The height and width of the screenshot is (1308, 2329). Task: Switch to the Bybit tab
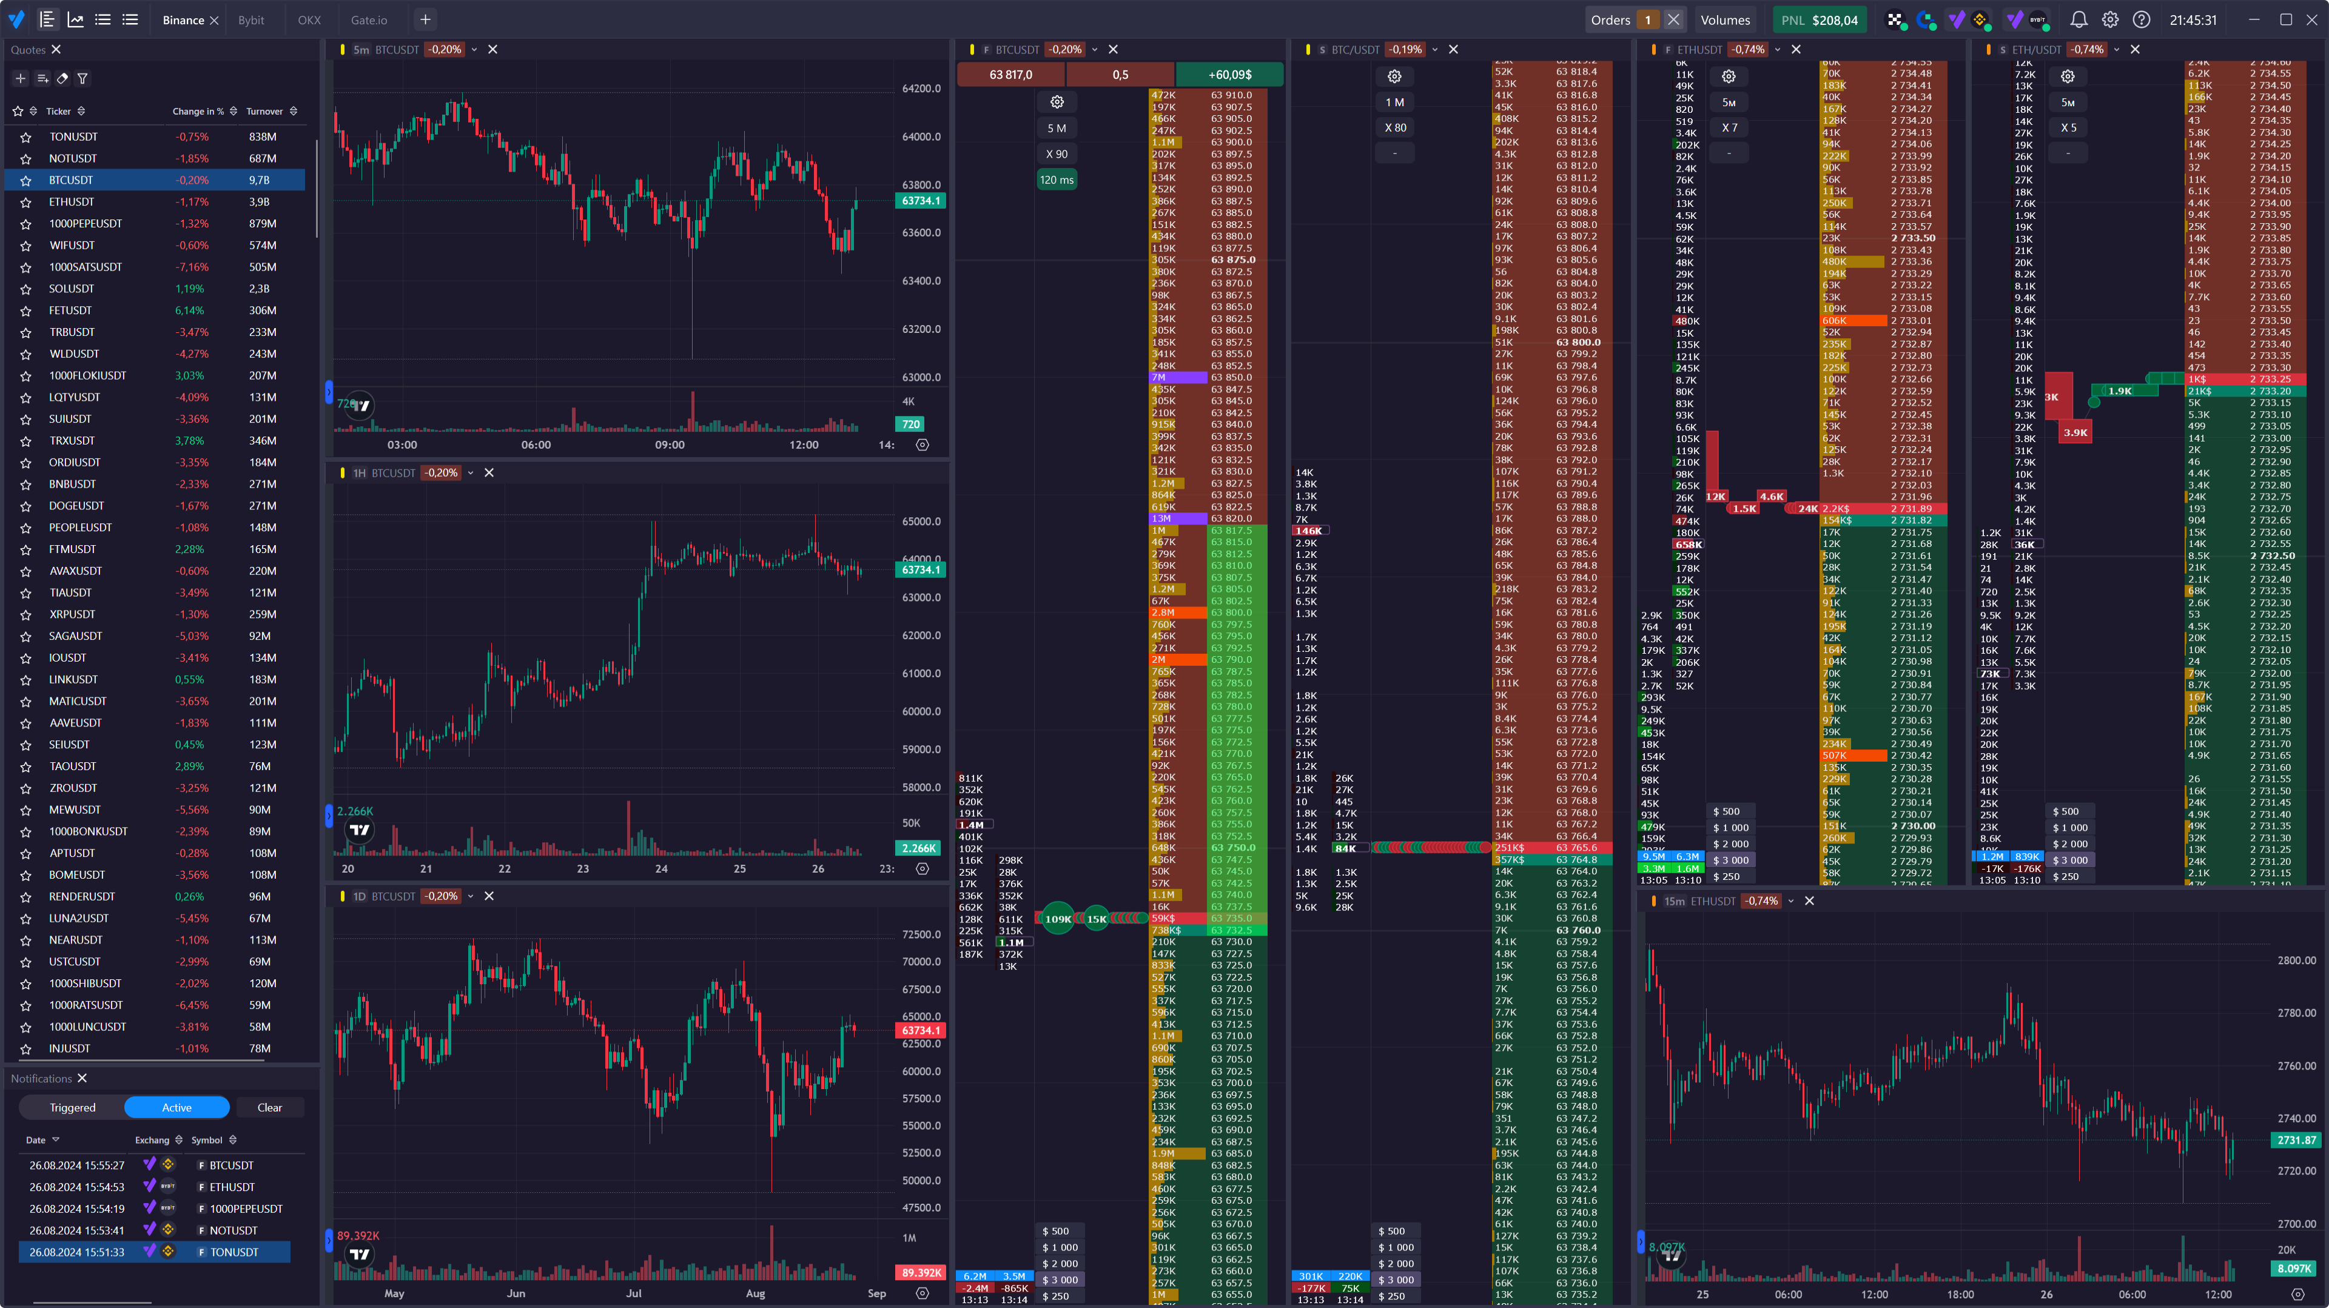click(x=251, y=20)
